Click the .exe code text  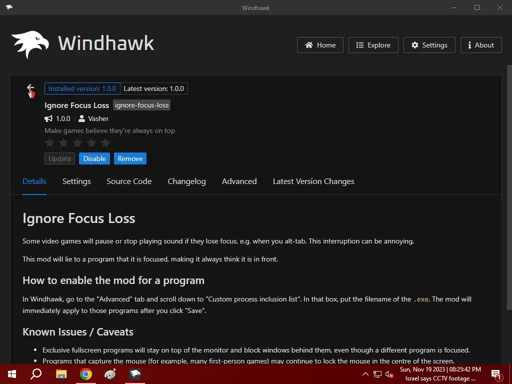tap(421, 299)
